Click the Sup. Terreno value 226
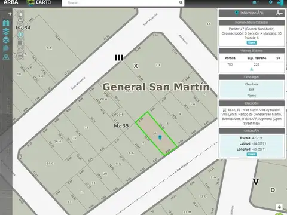Viewport: 287px width, 215px height. point(257,64)
